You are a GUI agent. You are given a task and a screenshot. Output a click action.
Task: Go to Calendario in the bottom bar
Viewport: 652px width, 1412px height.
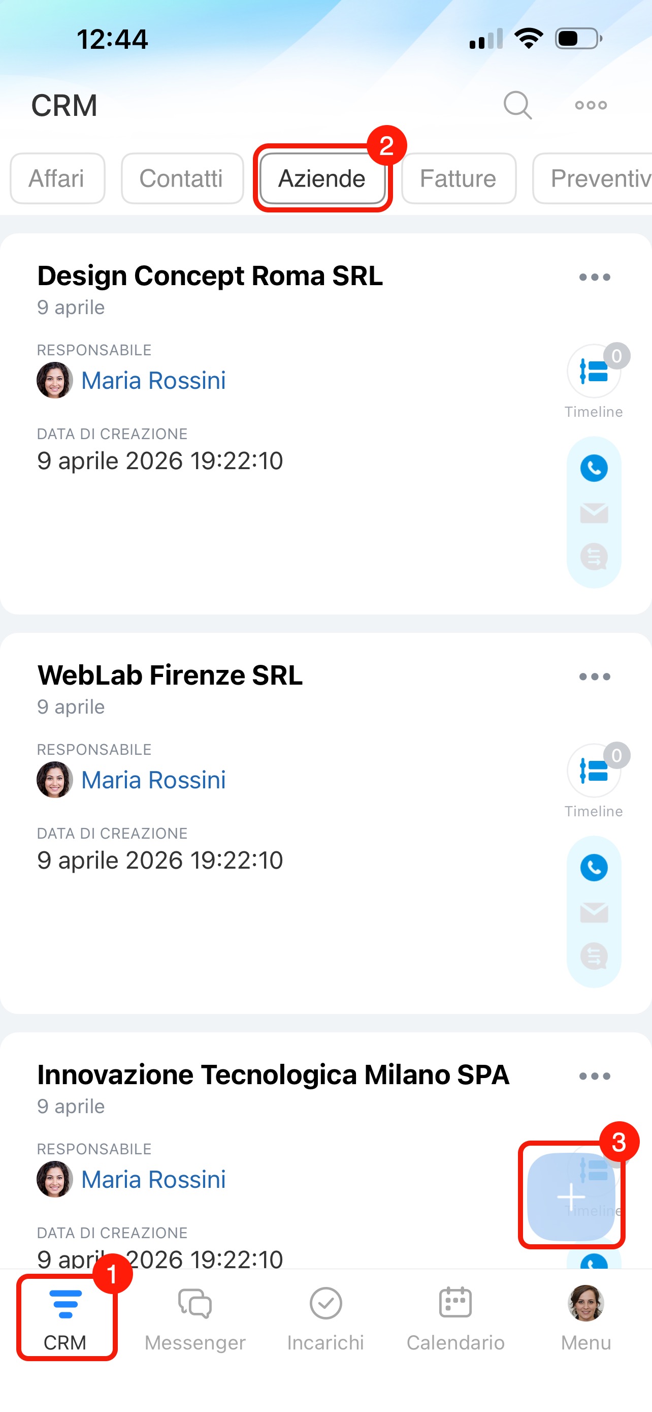pyautogui.click(x=455, y=1318)
